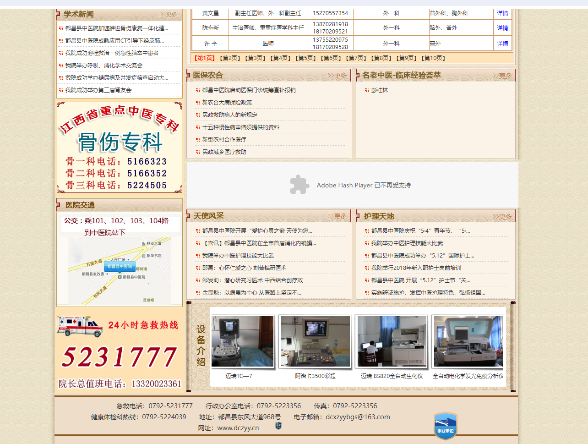Click the email dcxzyybgs@163.com
The height and width of the screenshot is (444, 588).
[358, 417]
